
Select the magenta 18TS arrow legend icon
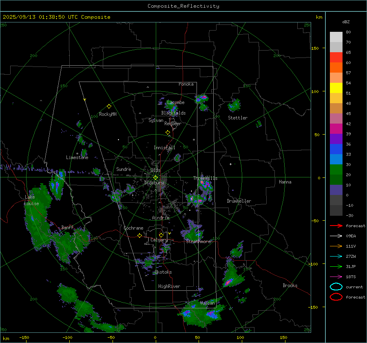336,277
